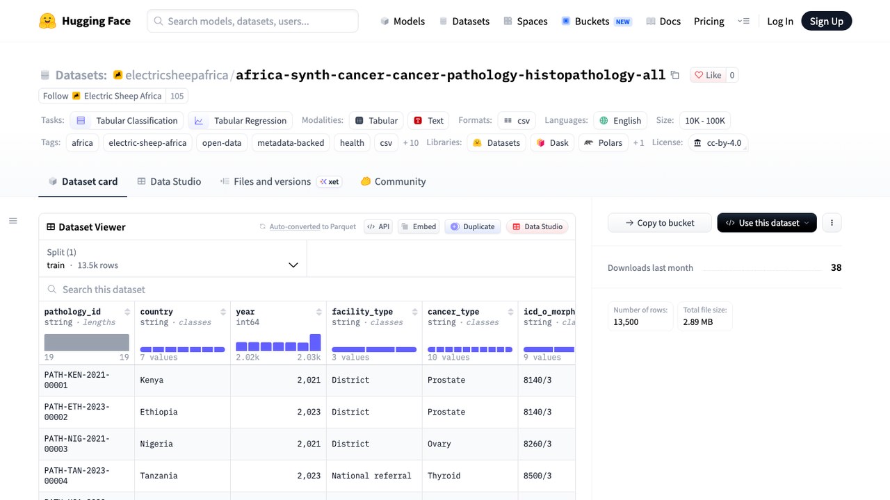Expand the train split dropdown
The image size is (890, 500).
[x=172, y=258]
